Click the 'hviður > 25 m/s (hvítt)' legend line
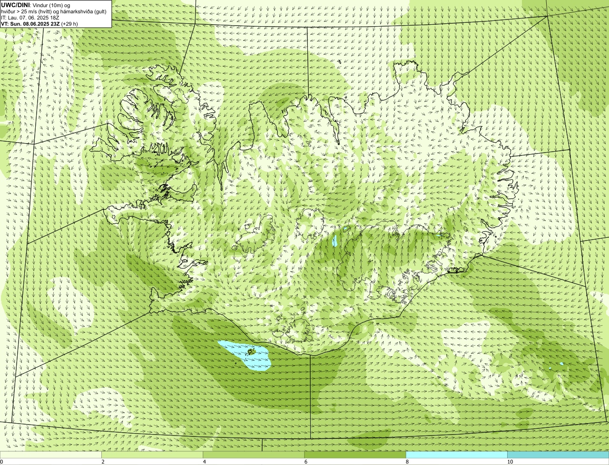This screenshot has width=609, height=465. coord(53,11)
